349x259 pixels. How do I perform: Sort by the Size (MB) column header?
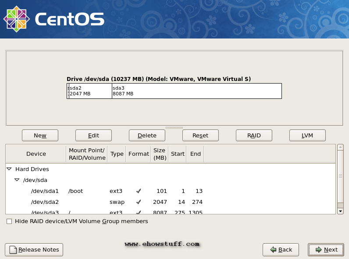pos(160,154)
